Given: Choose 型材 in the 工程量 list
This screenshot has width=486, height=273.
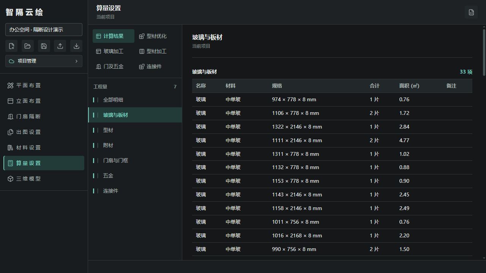Looking at the screenshot, I should pyautogui.click(x=135, y=130).
